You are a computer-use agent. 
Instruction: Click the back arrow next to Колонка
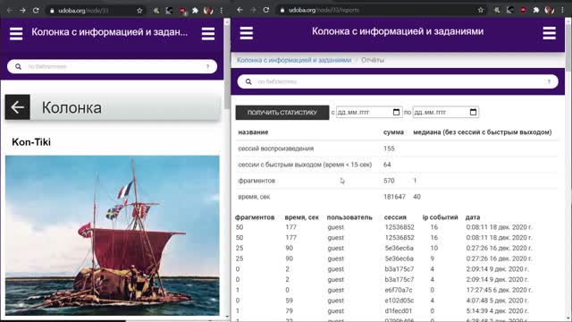click(x=17, y=107)
